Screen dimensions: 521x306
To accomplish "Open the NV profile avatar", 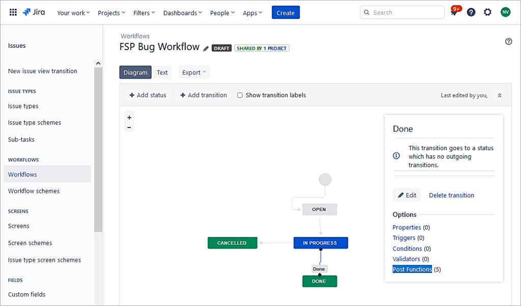I will click(x=505, y=12).
